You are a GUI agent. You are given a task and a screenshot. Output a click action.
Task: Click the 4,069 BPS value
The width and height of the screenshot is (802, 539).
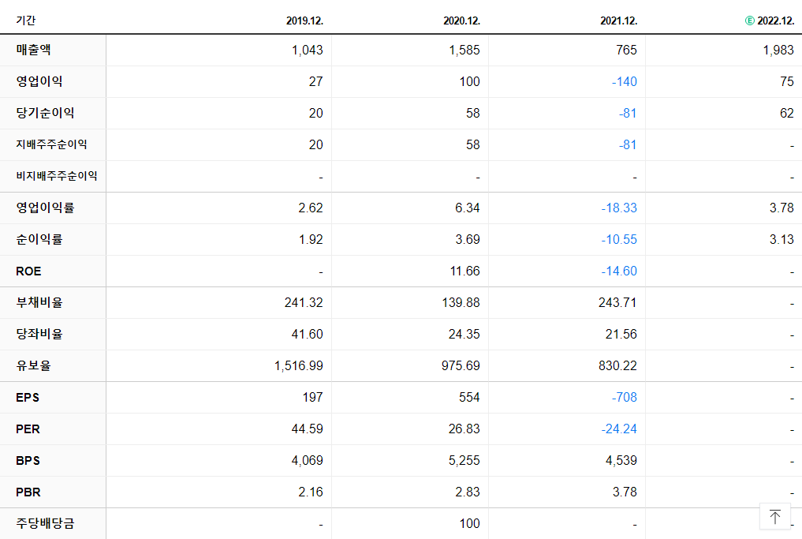click(307, 461)
